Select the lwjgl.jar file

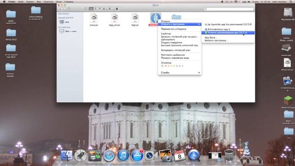135,18
